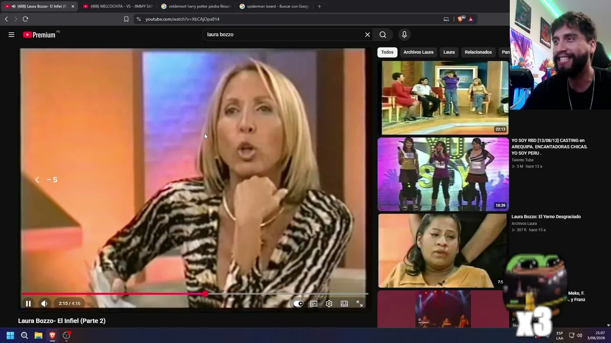The width and height of the screenshot is (611, 343).
Task: Click inside the YouTube search field
Action: (284, 34)
